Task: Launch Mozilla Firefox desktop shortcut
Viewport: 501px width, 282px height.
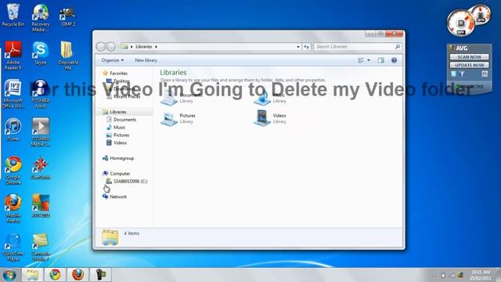Action: coord(13,208)
